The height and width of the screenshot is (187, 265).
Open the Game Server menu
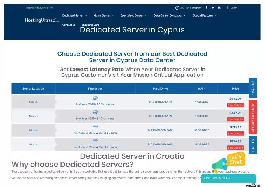[x=102, y=15]
